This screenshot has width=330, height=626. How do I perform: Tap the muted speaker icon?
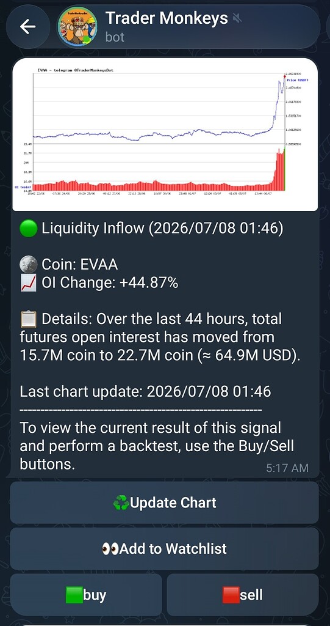click(237, 18)
